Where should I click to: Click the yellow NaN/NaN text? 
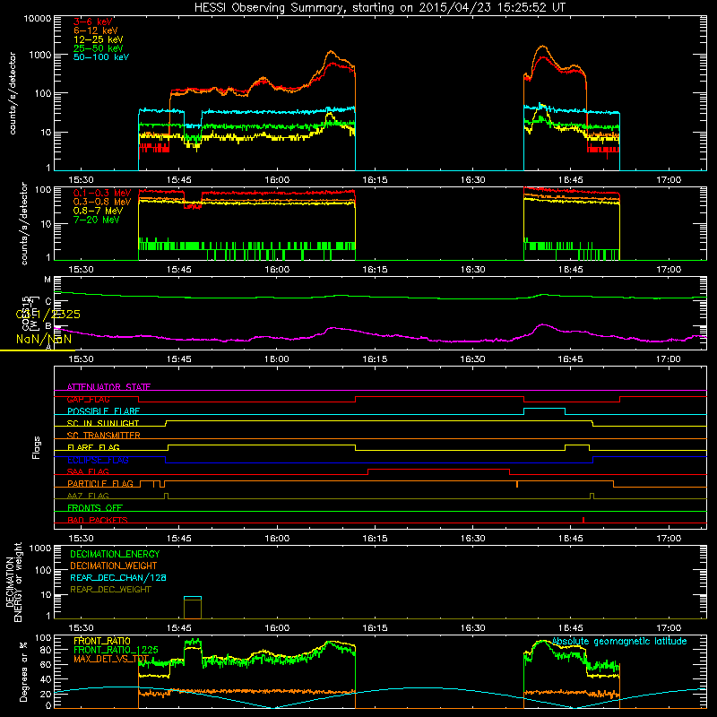click(x=44, y=339)
